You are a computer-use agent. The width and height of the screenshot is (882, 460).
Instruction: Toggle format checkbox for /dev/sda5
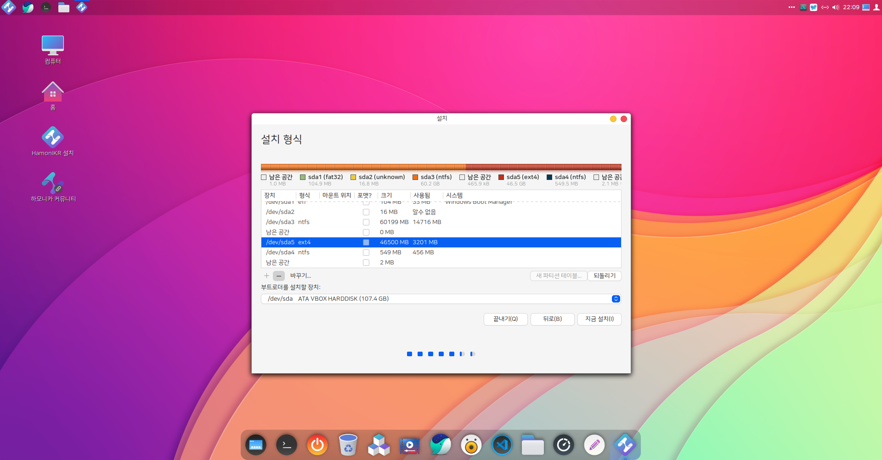pos(366,242)
